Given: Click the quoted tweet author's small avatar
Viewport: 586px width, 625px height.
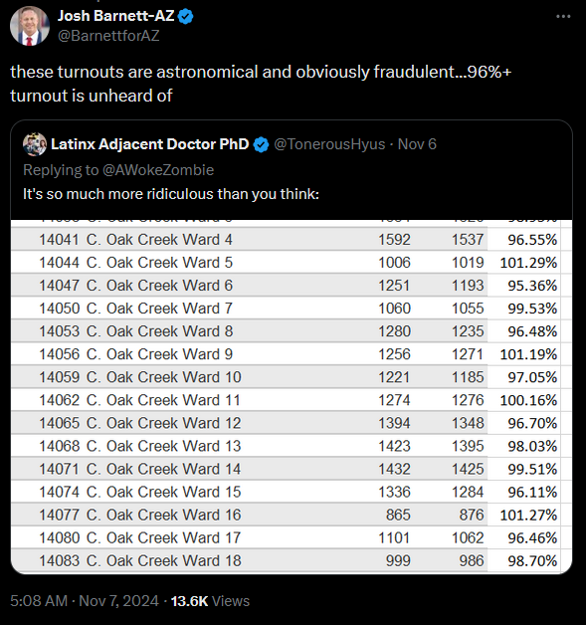Looking at the screenshot, I should (x=35, y=144).
